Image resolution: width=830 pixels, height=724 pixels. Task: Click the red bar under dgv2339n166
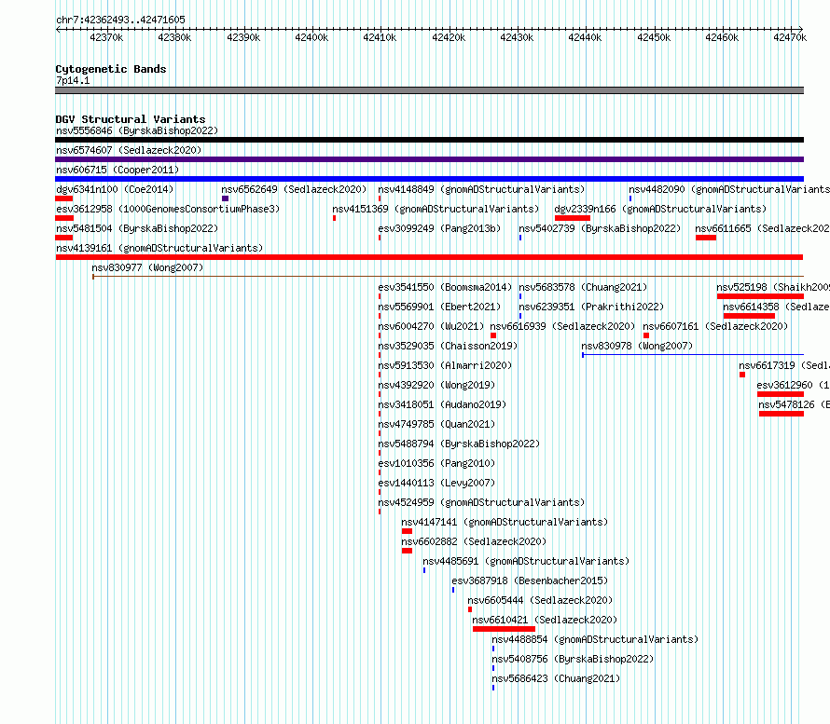pos(573,218)
